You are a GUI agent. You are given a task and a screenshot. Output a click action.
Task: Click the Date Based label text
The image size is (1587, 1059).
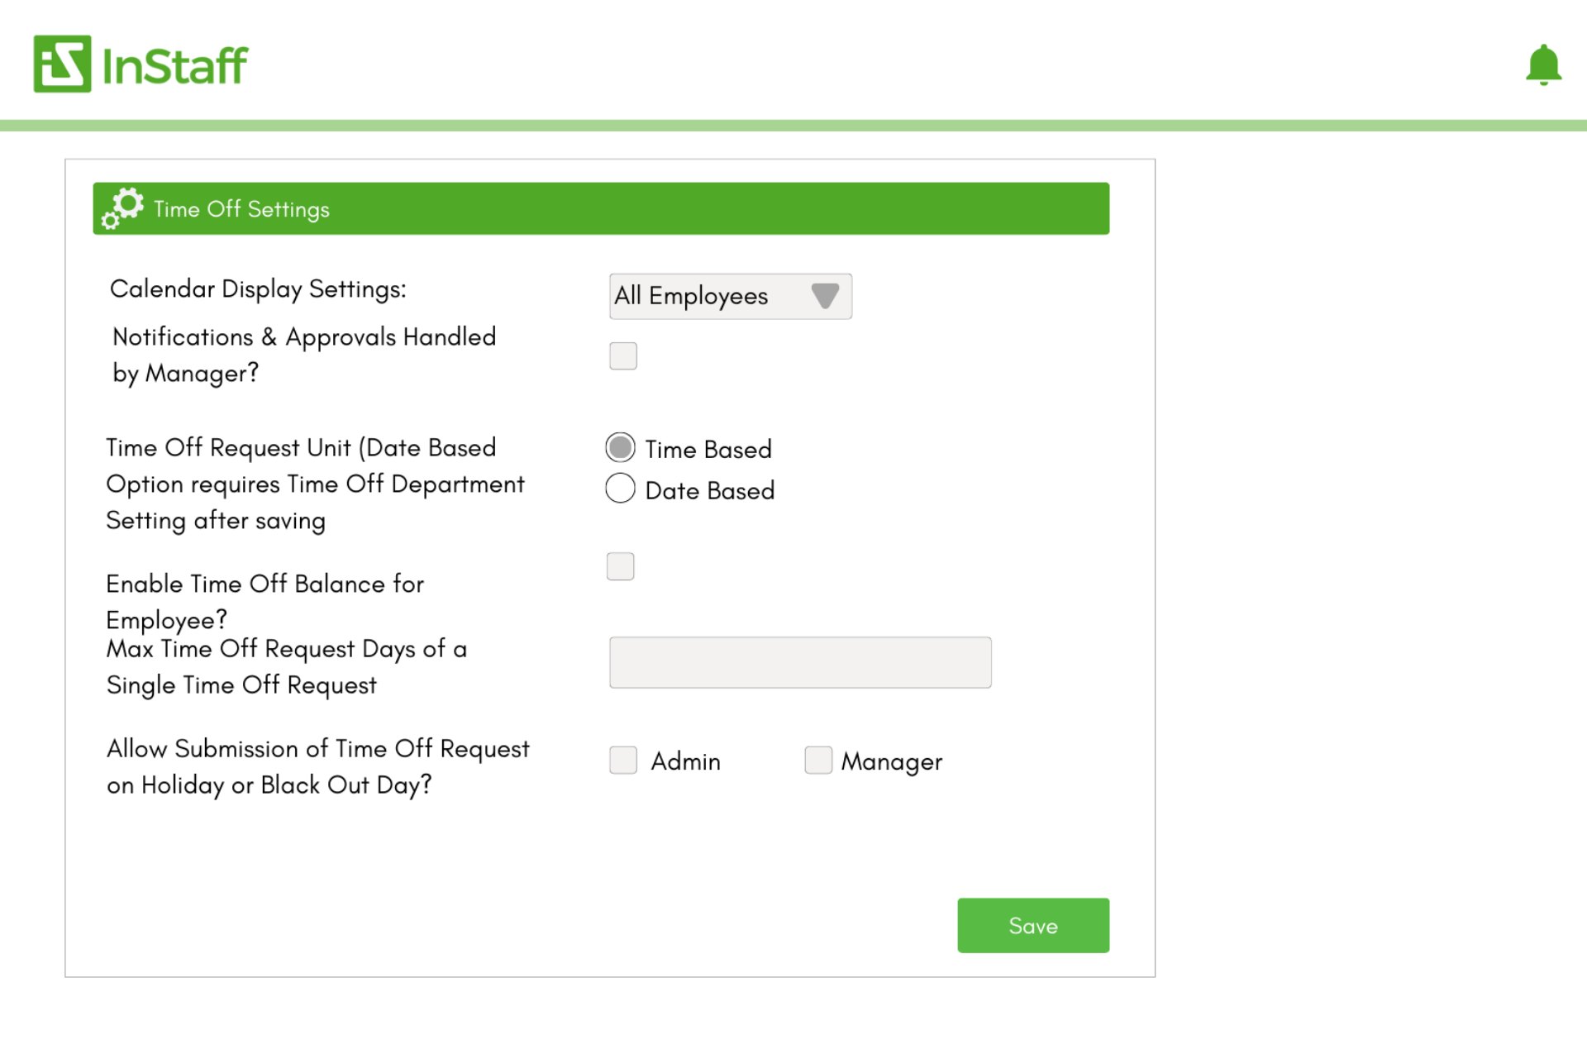710,491
